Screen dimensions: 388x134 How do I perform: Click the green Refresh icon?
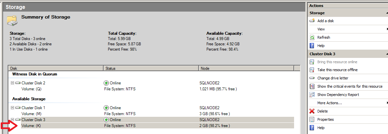(x=312, y=37)
